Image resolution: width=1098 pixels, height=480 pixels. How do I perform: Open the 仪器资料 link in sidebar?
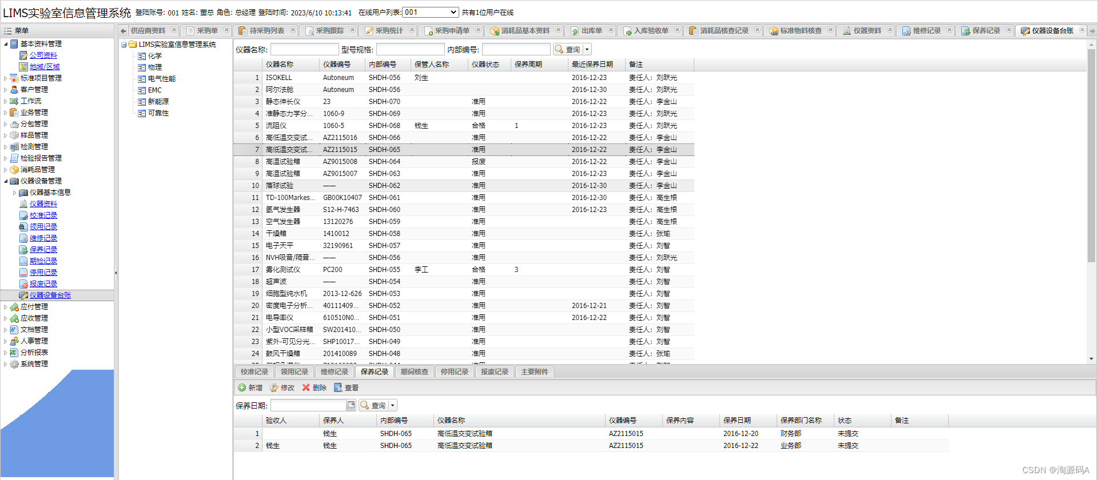point(43,204)
